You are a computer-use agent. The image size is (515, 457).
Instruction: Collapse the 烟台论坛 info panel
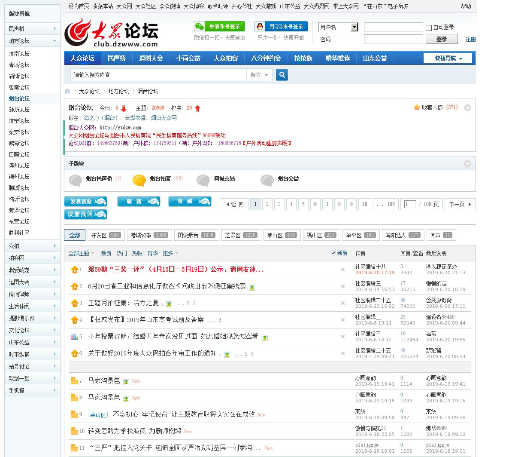pyautogui.click(x=468, y=107)
